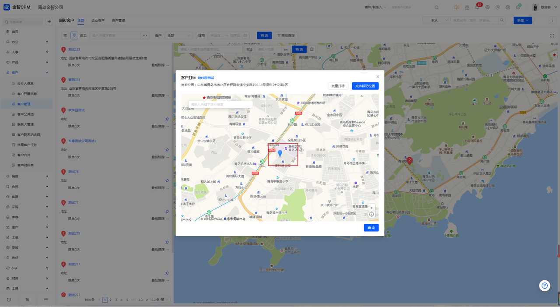Switch to the 客户管理 tab
This screenshot has width=560, height=307.
(118, 21)
